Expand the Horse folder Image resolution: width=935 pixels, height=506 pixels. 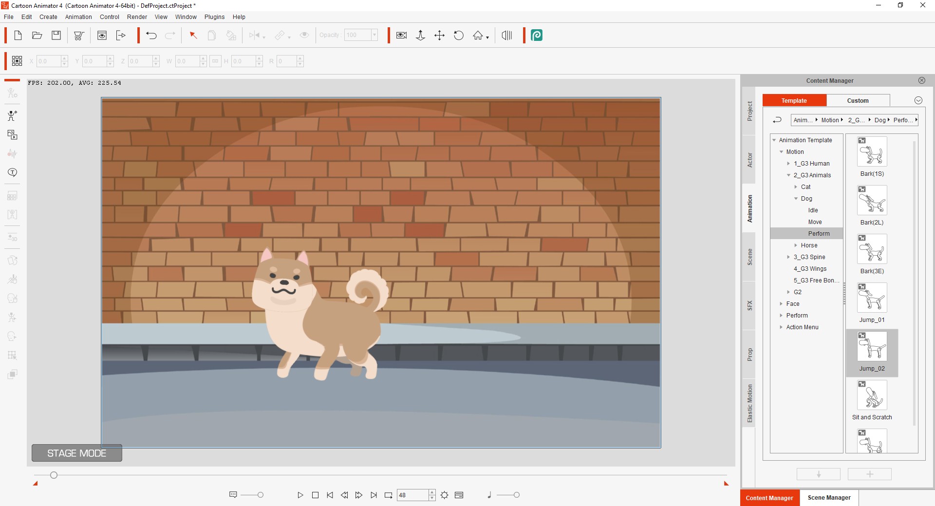point(796,245)
